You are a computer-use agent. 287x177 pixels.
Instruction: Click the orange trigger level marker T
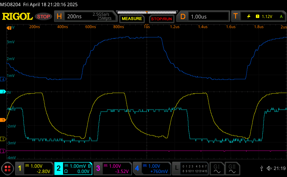(3, 120)
